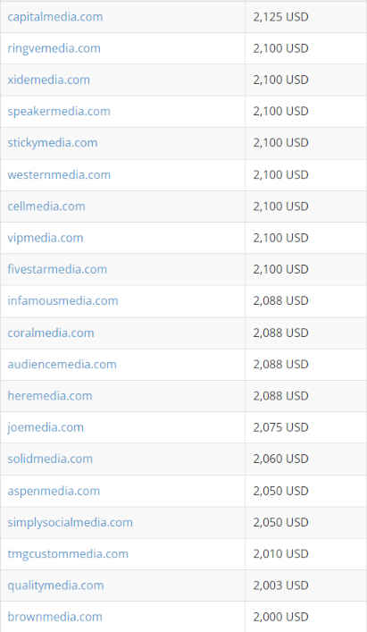The width and height of the screenshot is (367, 632).
Task: Open westernmedia.com domain entry
Action: pos(59,175)
